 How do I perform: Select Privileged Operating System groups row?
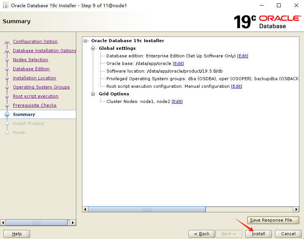203,79
